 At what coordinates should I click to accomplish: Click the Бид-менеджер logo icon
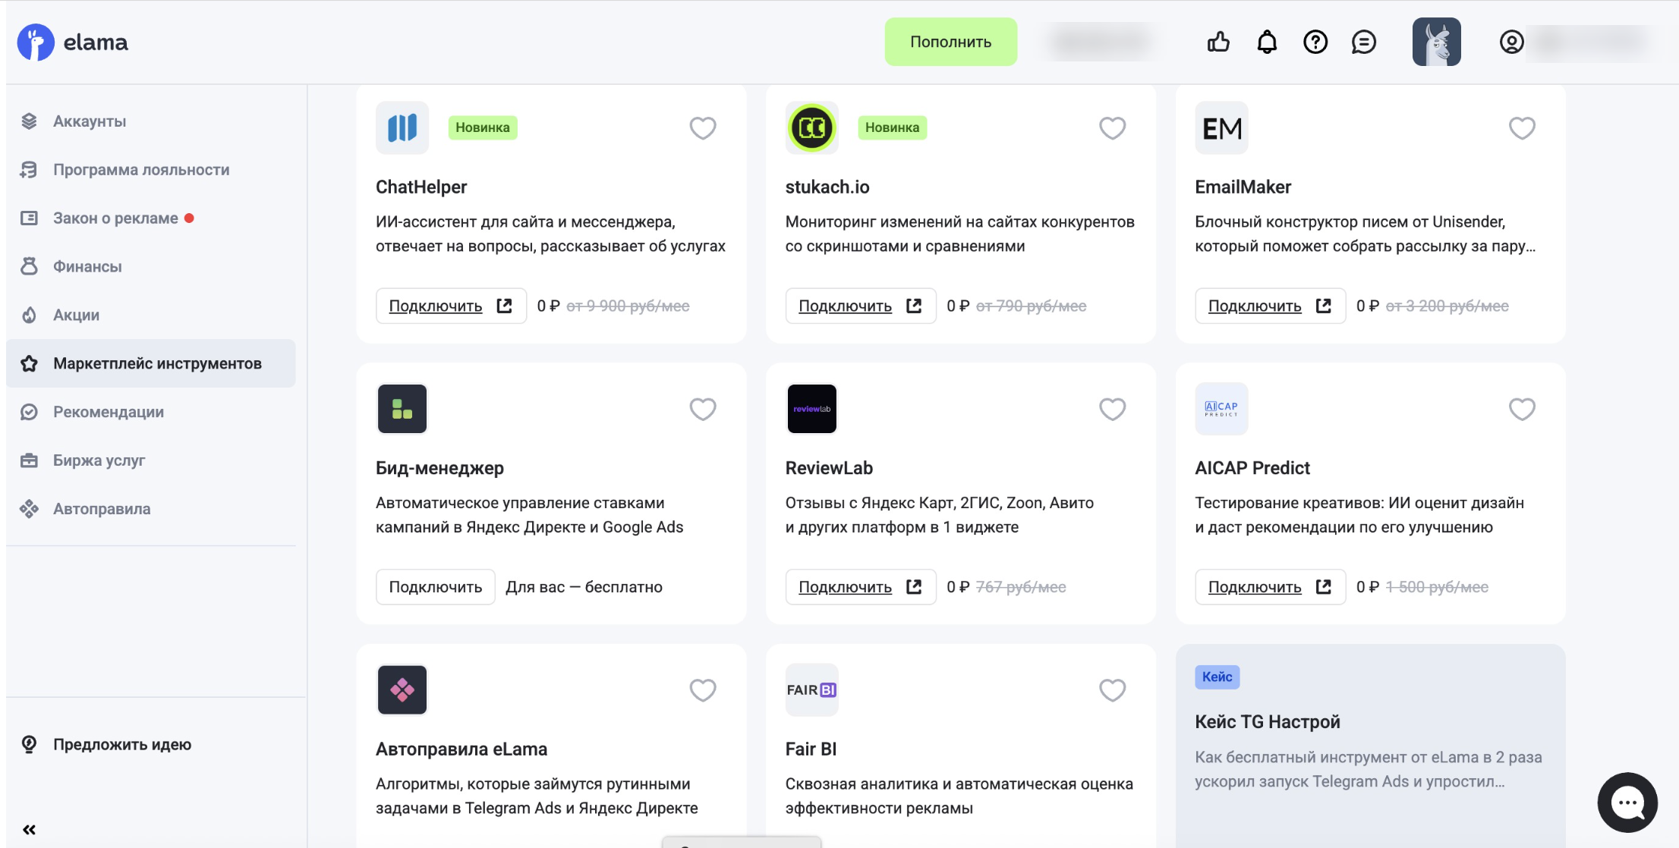click(402, 409)
